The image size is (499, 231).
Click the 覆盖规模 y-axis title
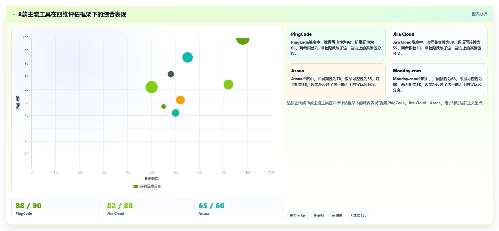point(18,103)
